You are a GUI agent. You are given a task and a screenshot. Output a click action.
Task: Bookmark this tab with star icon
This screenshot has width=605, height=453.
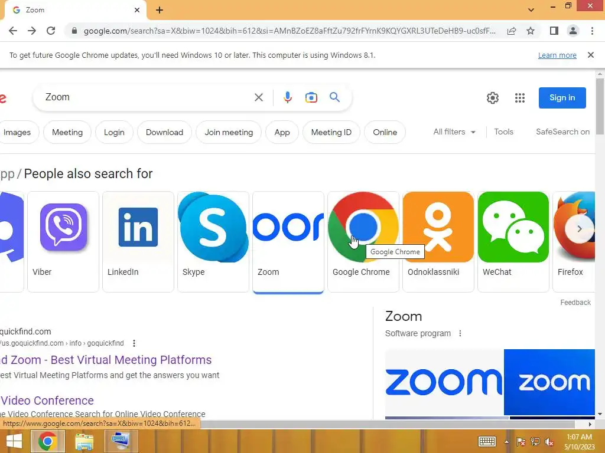(x=531, y=31)
